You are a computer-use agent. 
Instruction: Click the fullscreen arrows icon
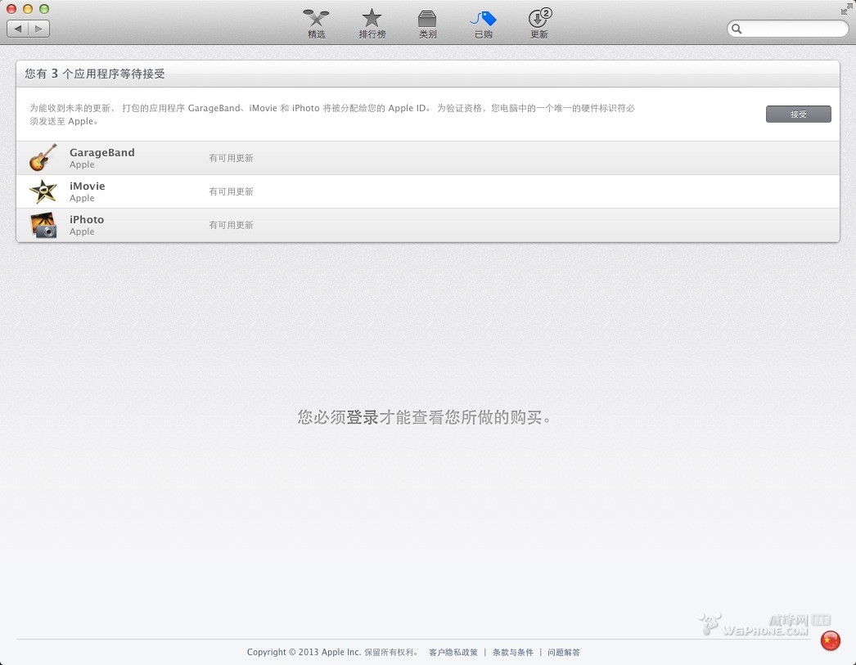pyautogui.click(x=846, y=9)
